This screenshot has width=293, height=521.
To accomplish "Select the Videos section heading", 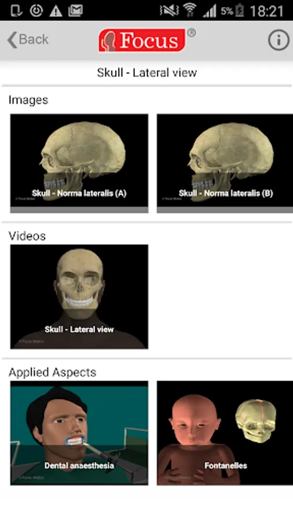I will click(27, 236).
